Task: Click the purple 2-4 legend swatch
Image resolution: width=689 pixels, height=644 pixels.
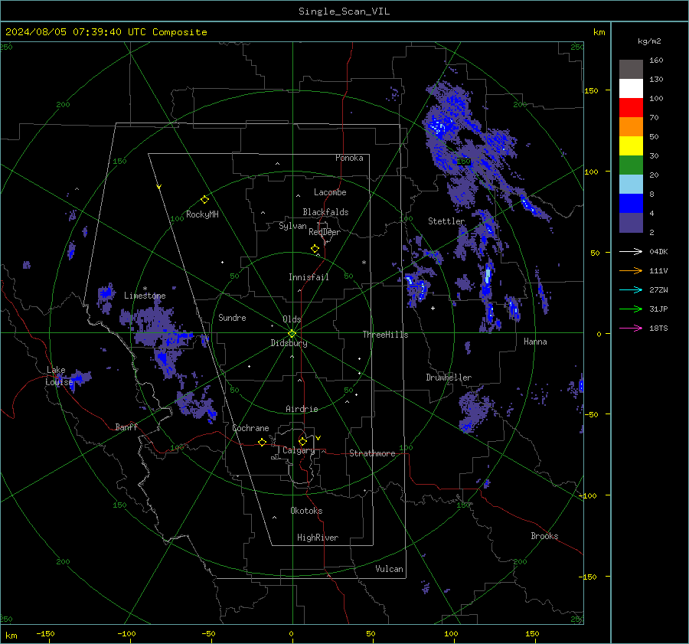Action: pos(631,222)
